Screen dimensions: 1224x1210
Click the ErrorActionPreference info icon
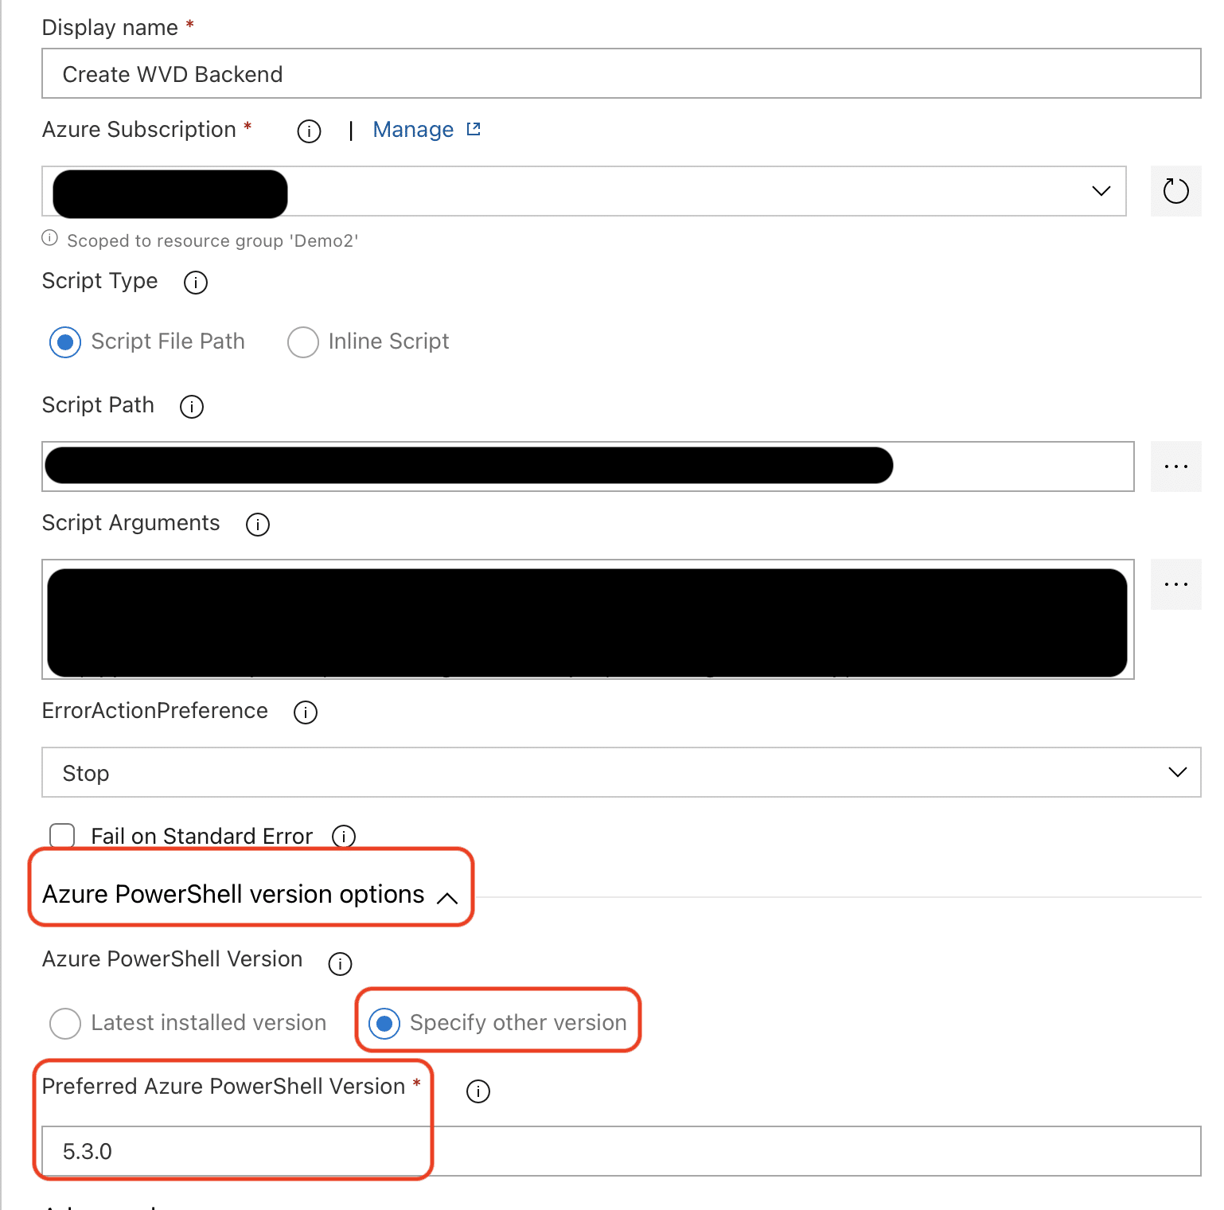point(305,712)
